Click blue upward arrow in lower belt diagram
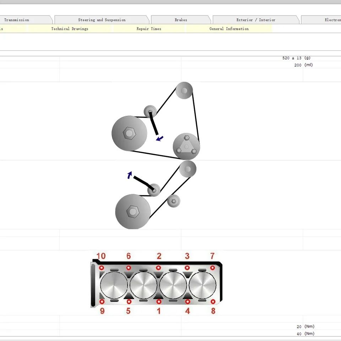The height and width of the screenshot is (341, 341). point(130,175)
